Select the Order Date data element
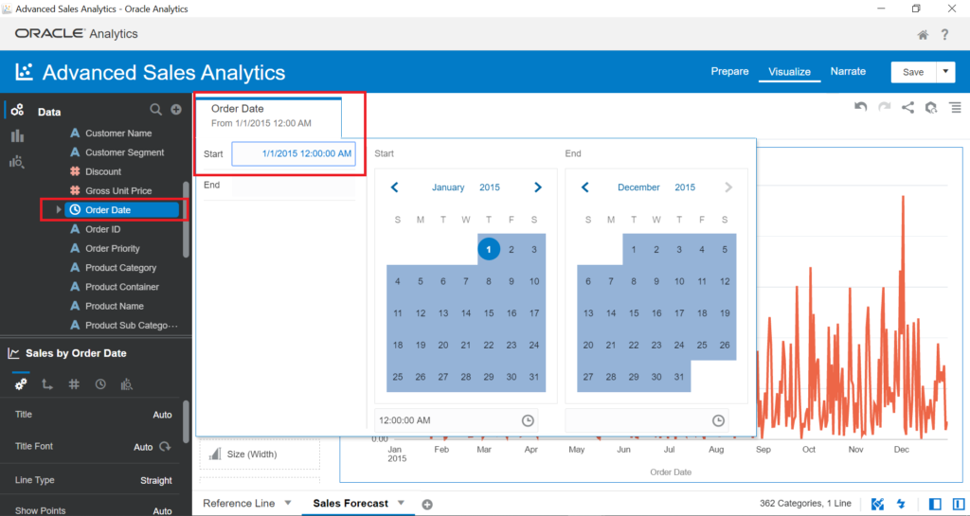The image size is (970, 516). pyautogui.click(x=122, y=209)
